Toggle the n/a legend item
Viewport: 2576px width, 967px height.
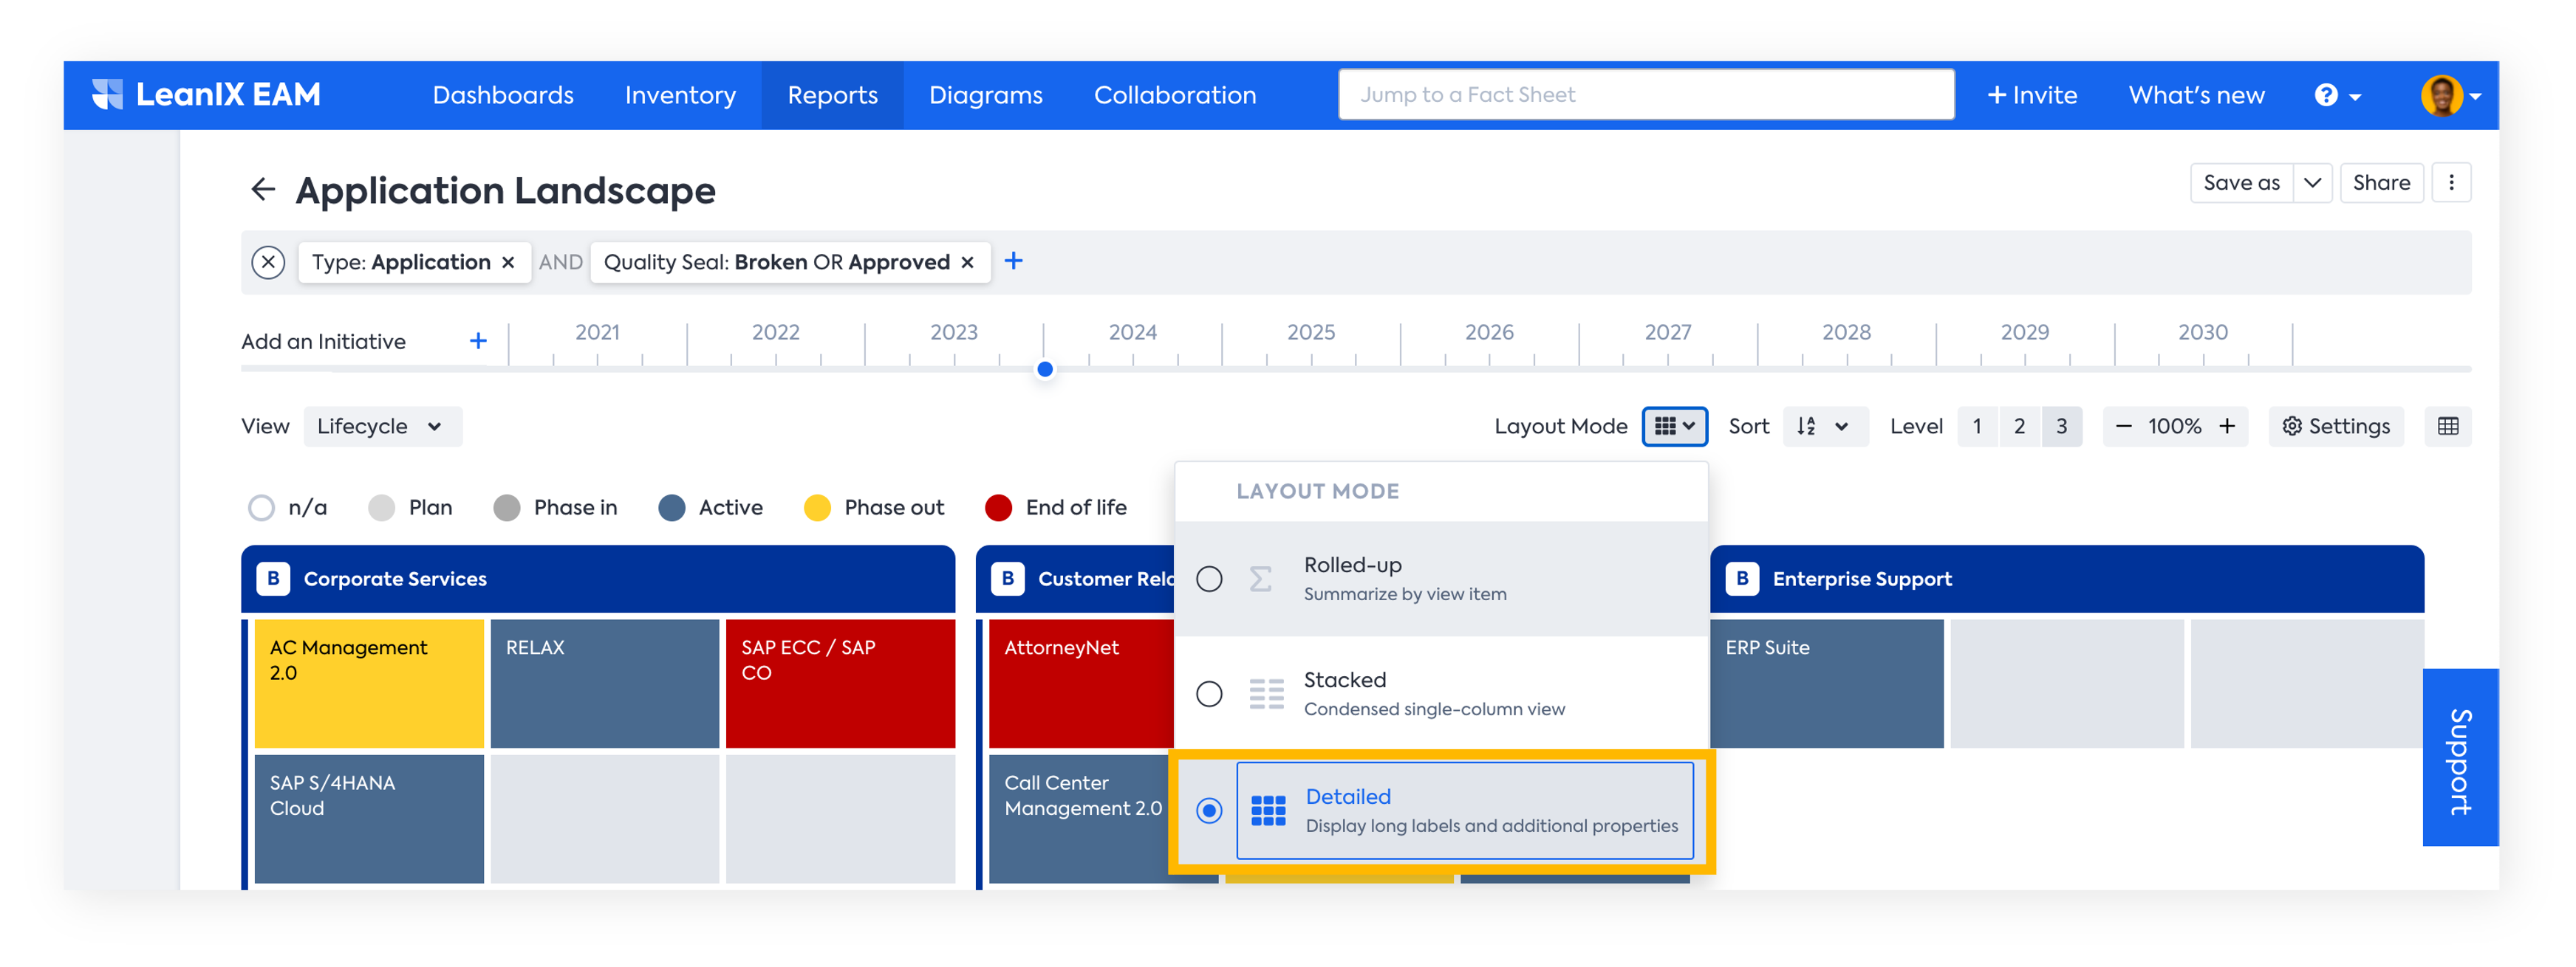point(287,507)
